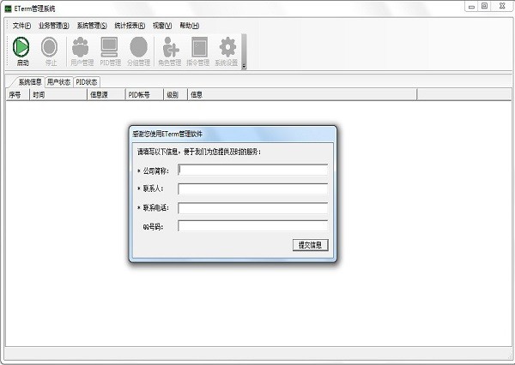Click the 提交信息 (Submit) button

[x=310, y=245]
